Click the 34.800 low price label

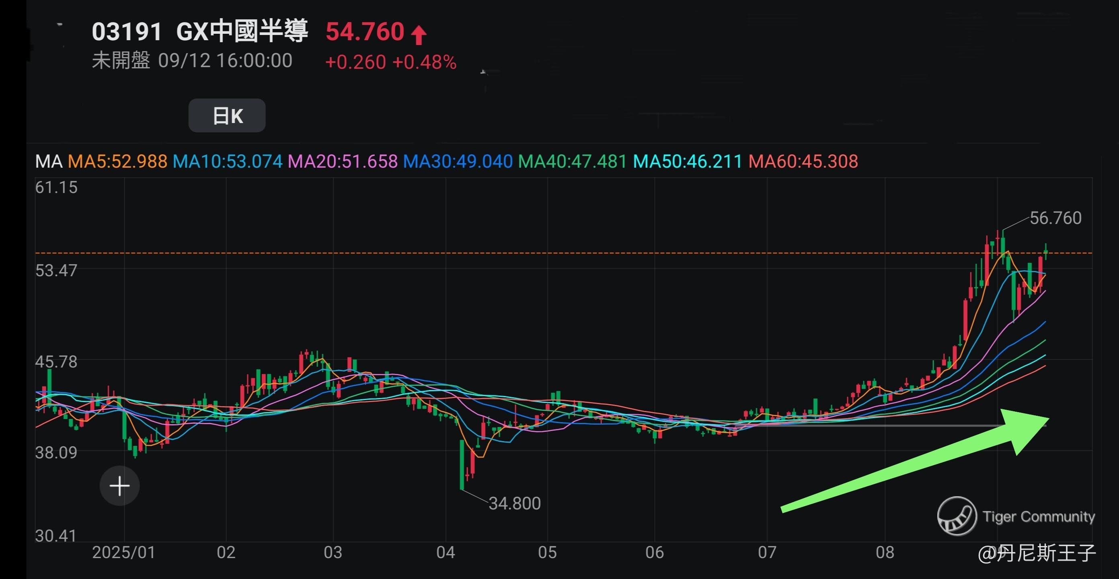515,503
